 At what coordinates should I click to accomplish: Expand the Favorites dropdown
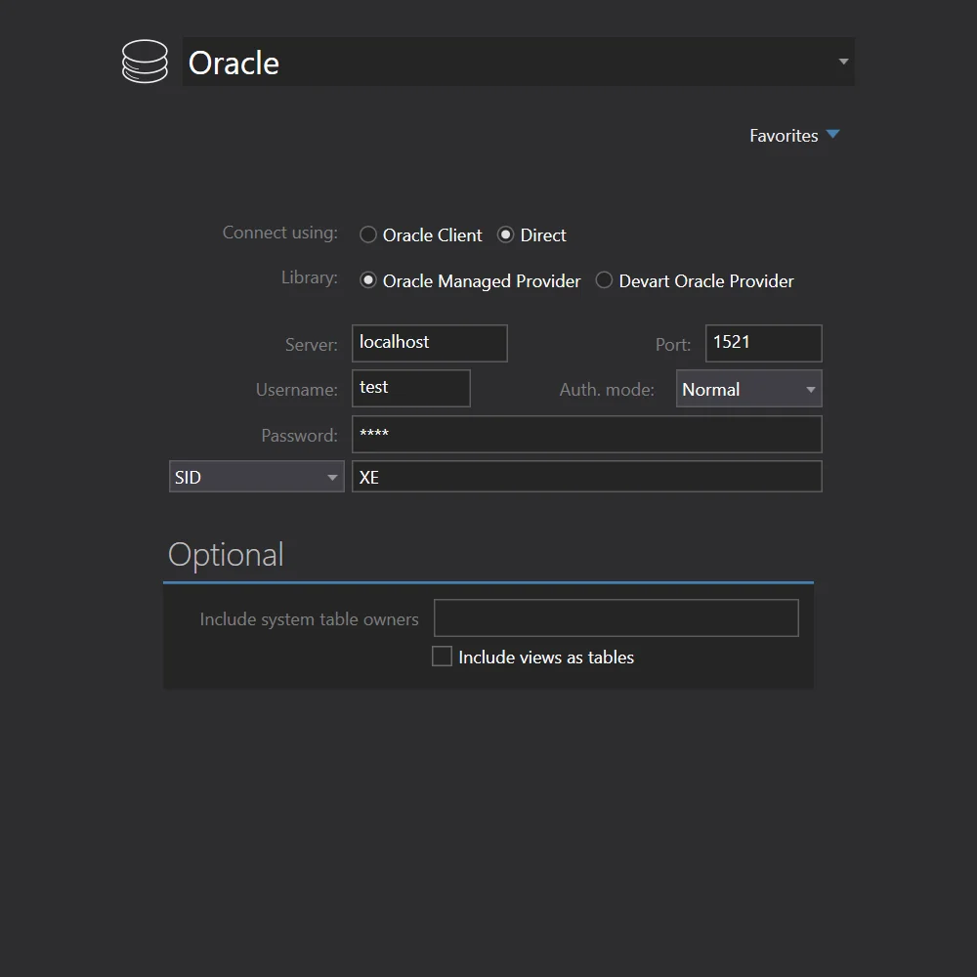832,135
